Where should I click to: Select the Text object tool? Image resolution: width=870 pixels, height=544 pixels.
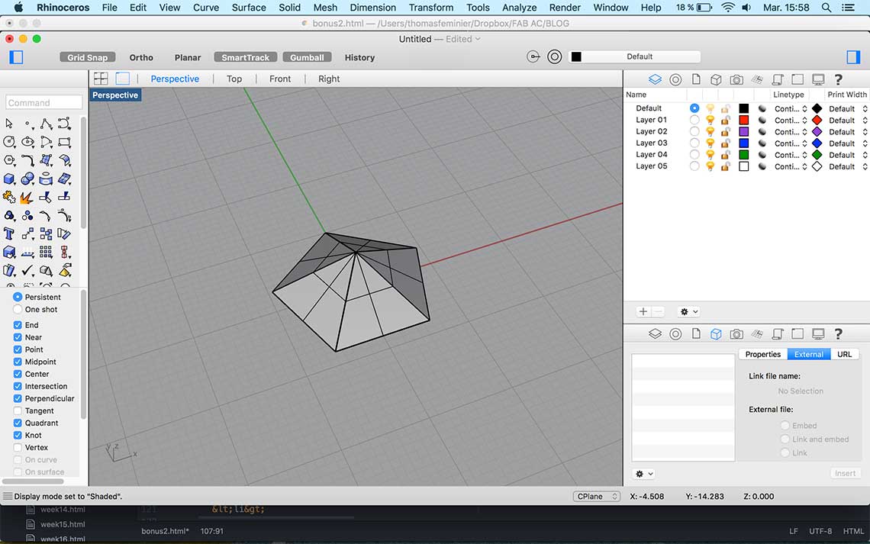coord(9,234)
